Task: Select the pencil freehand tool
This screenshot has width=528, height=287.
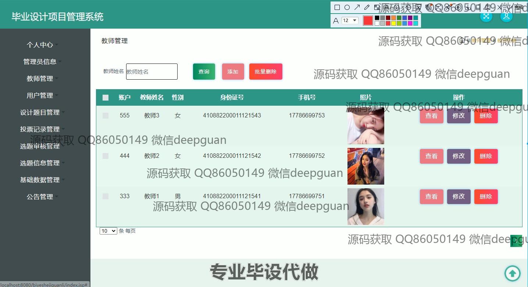Action: click(367, 7)
